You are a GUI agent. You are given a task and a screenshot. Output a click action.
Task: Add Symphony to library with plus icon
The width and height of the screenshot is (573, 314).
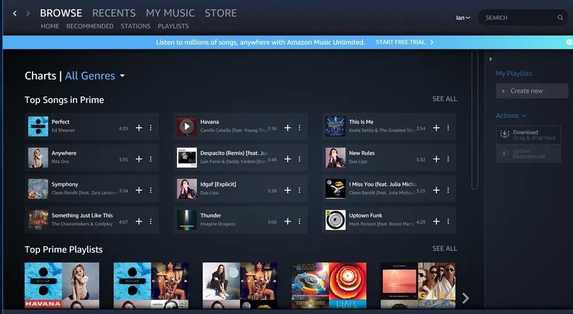139,190
